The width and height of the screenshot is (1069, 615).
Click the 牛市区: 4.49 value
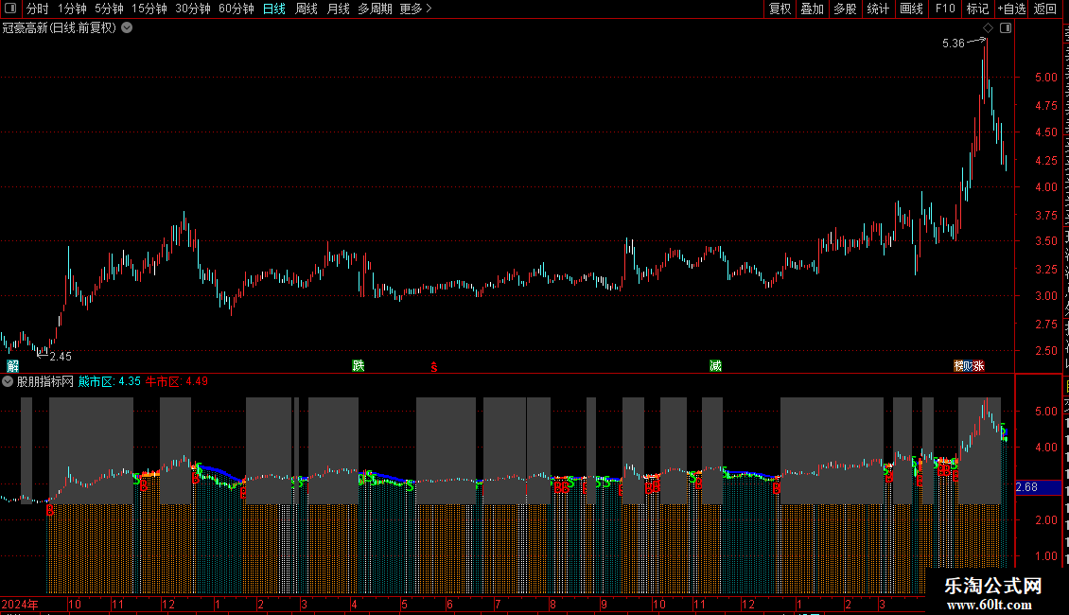pos(177,382)
